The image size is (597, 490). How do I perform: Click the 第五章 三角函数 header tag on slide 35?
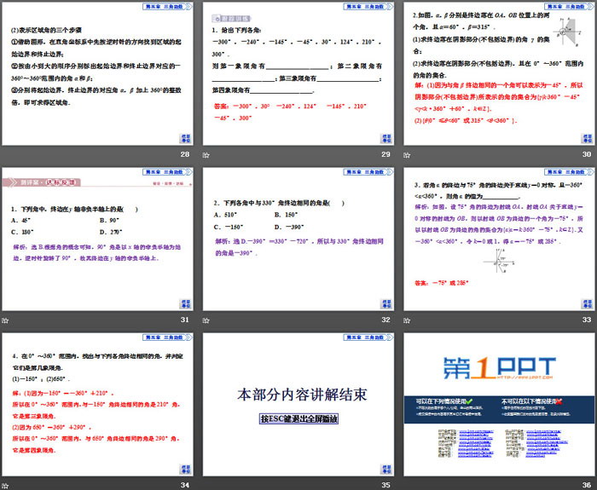(x=368, y=337)
